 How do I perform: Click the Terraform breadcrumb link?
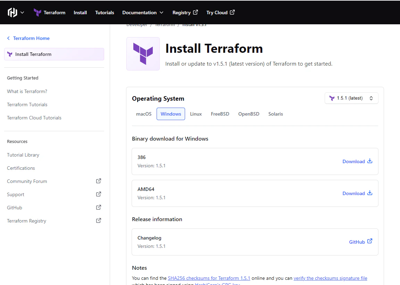pos(165,25)
